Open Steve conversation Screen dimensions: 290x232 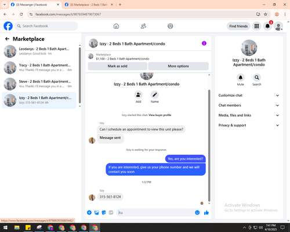point(39,84)
